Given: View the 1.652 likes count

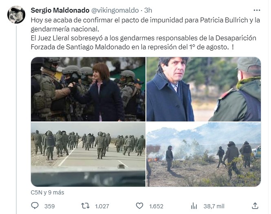Looking at the screenshot, I should click(x=156, y=206).
